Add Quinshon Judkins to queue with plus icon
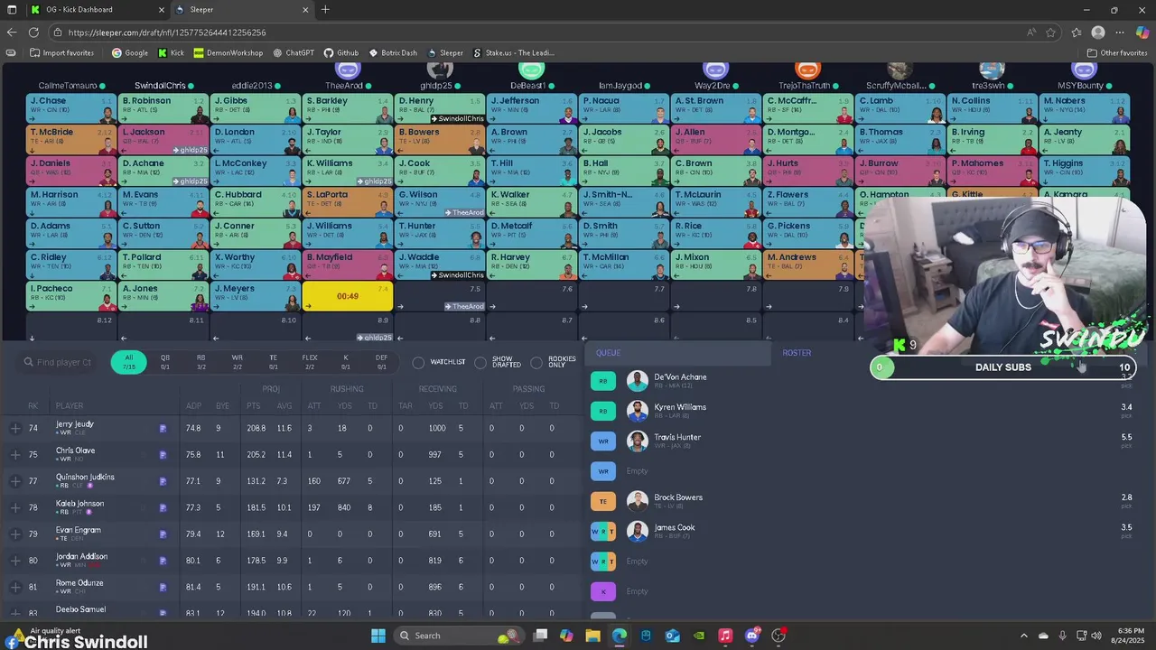Screen dimensions: 1156x650 [x=15, y=481]
